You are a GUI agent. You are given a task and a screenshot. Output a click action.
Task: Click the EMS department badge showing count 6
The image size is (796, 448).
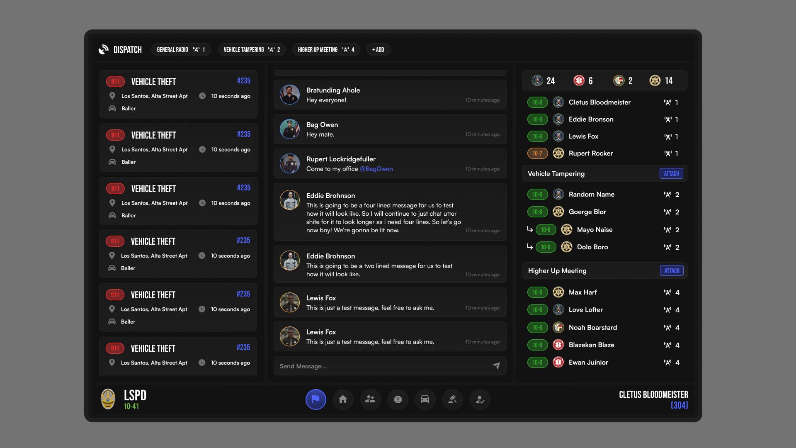pyautogui.click(x=579, y=80)
